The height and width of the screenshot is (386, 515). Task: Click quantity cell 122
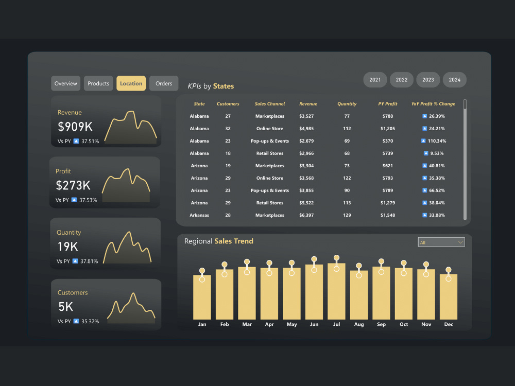[x=347, y=178]
